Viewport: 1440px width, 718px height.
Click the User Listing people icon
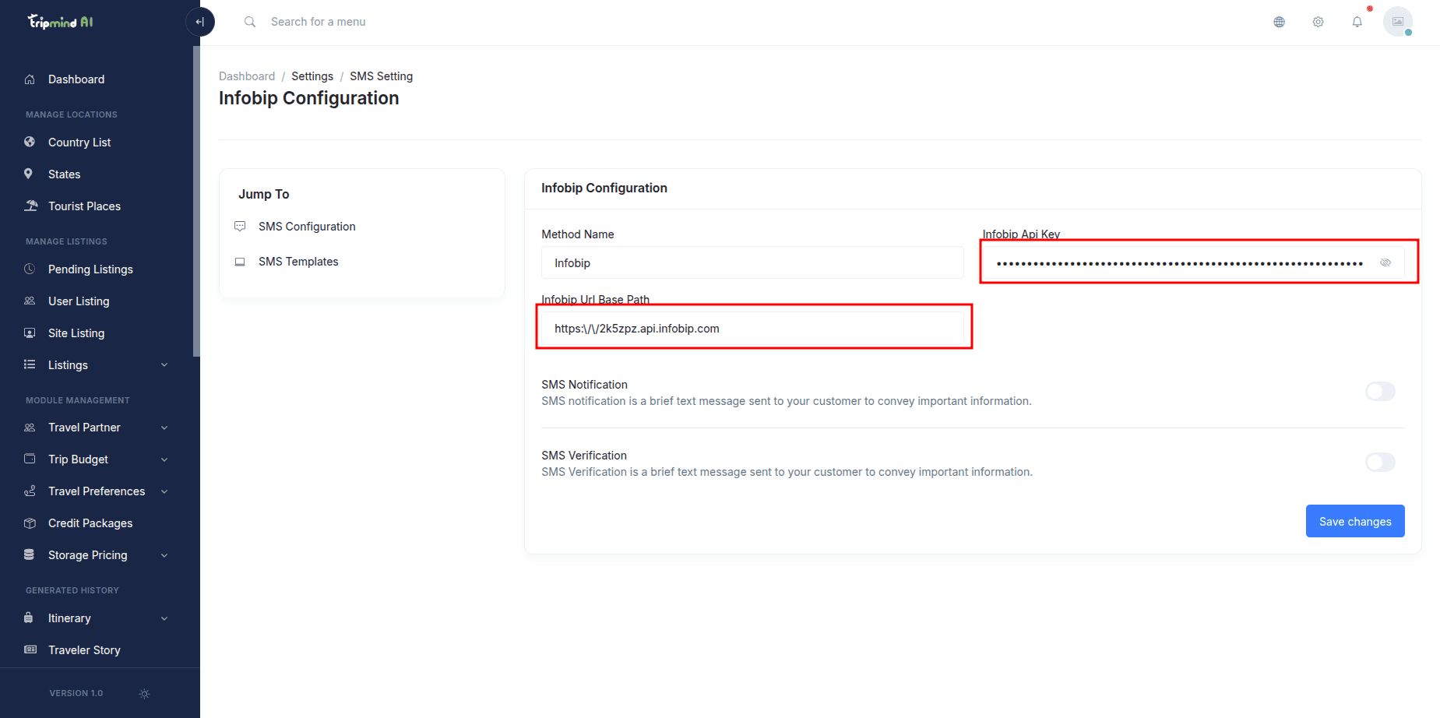[30, 301]
